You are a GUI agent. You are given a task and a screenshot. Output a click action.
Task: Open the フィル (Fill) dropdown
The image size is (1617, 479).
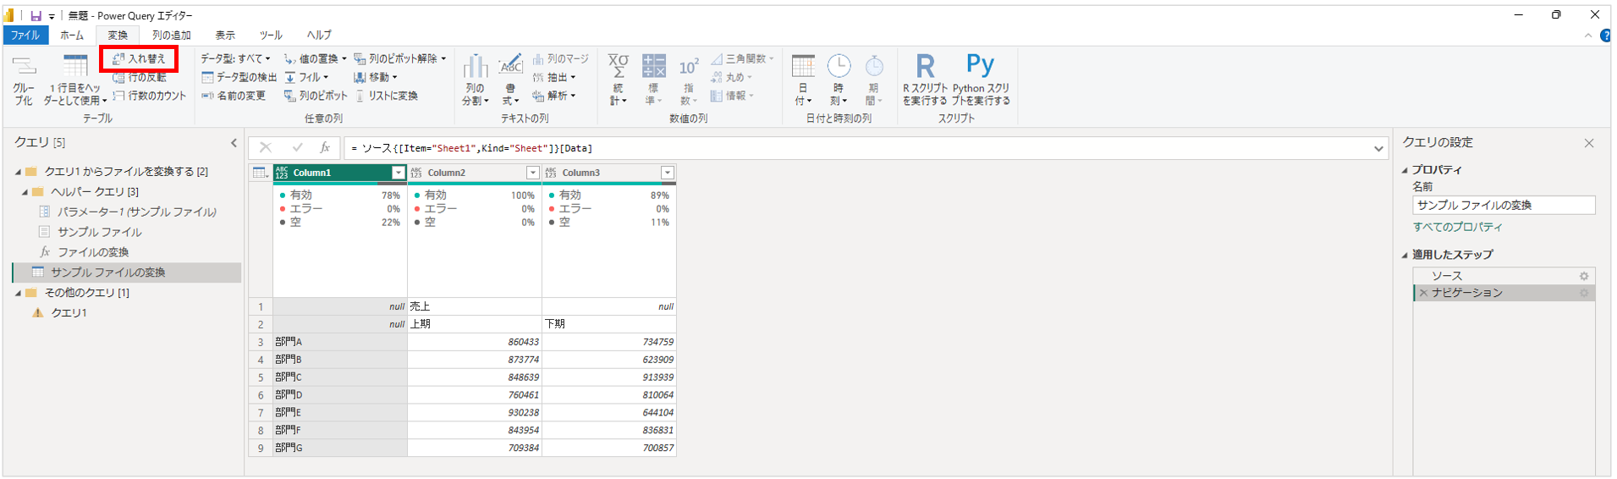point(306,77)
